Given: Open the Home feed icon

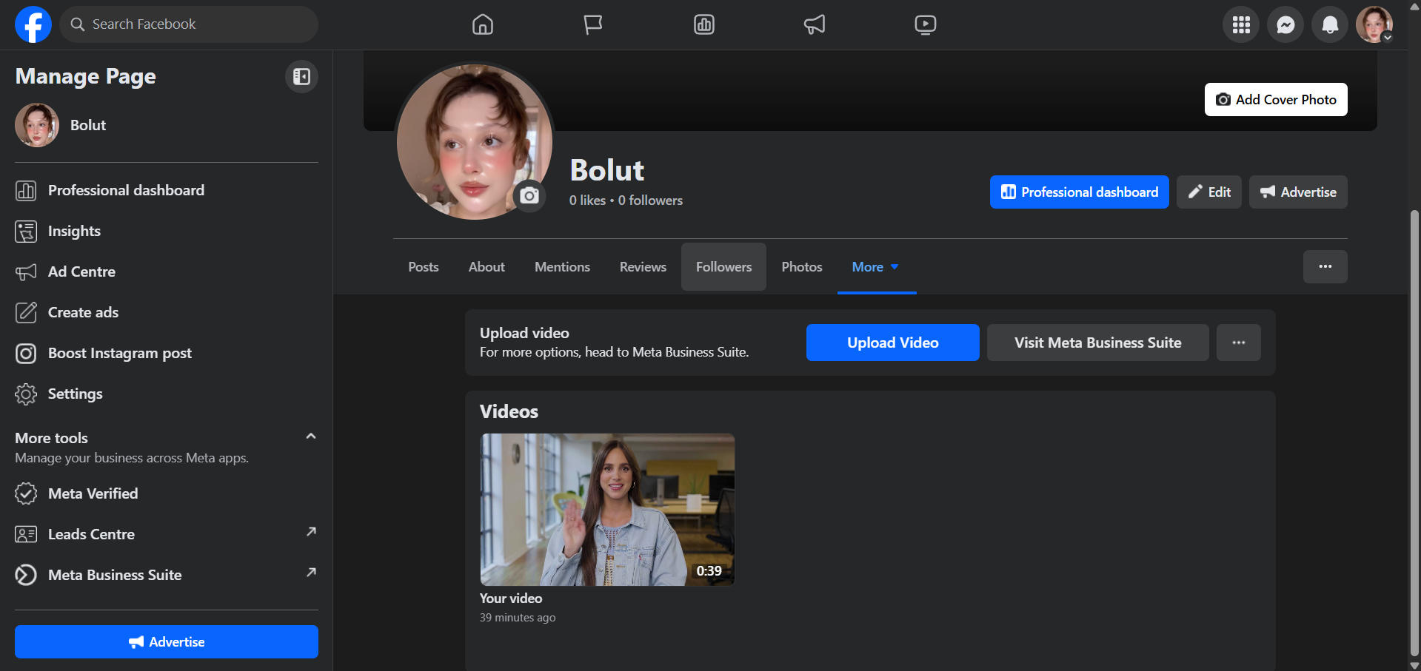Looking at the screenshot, I should (483, 24).
